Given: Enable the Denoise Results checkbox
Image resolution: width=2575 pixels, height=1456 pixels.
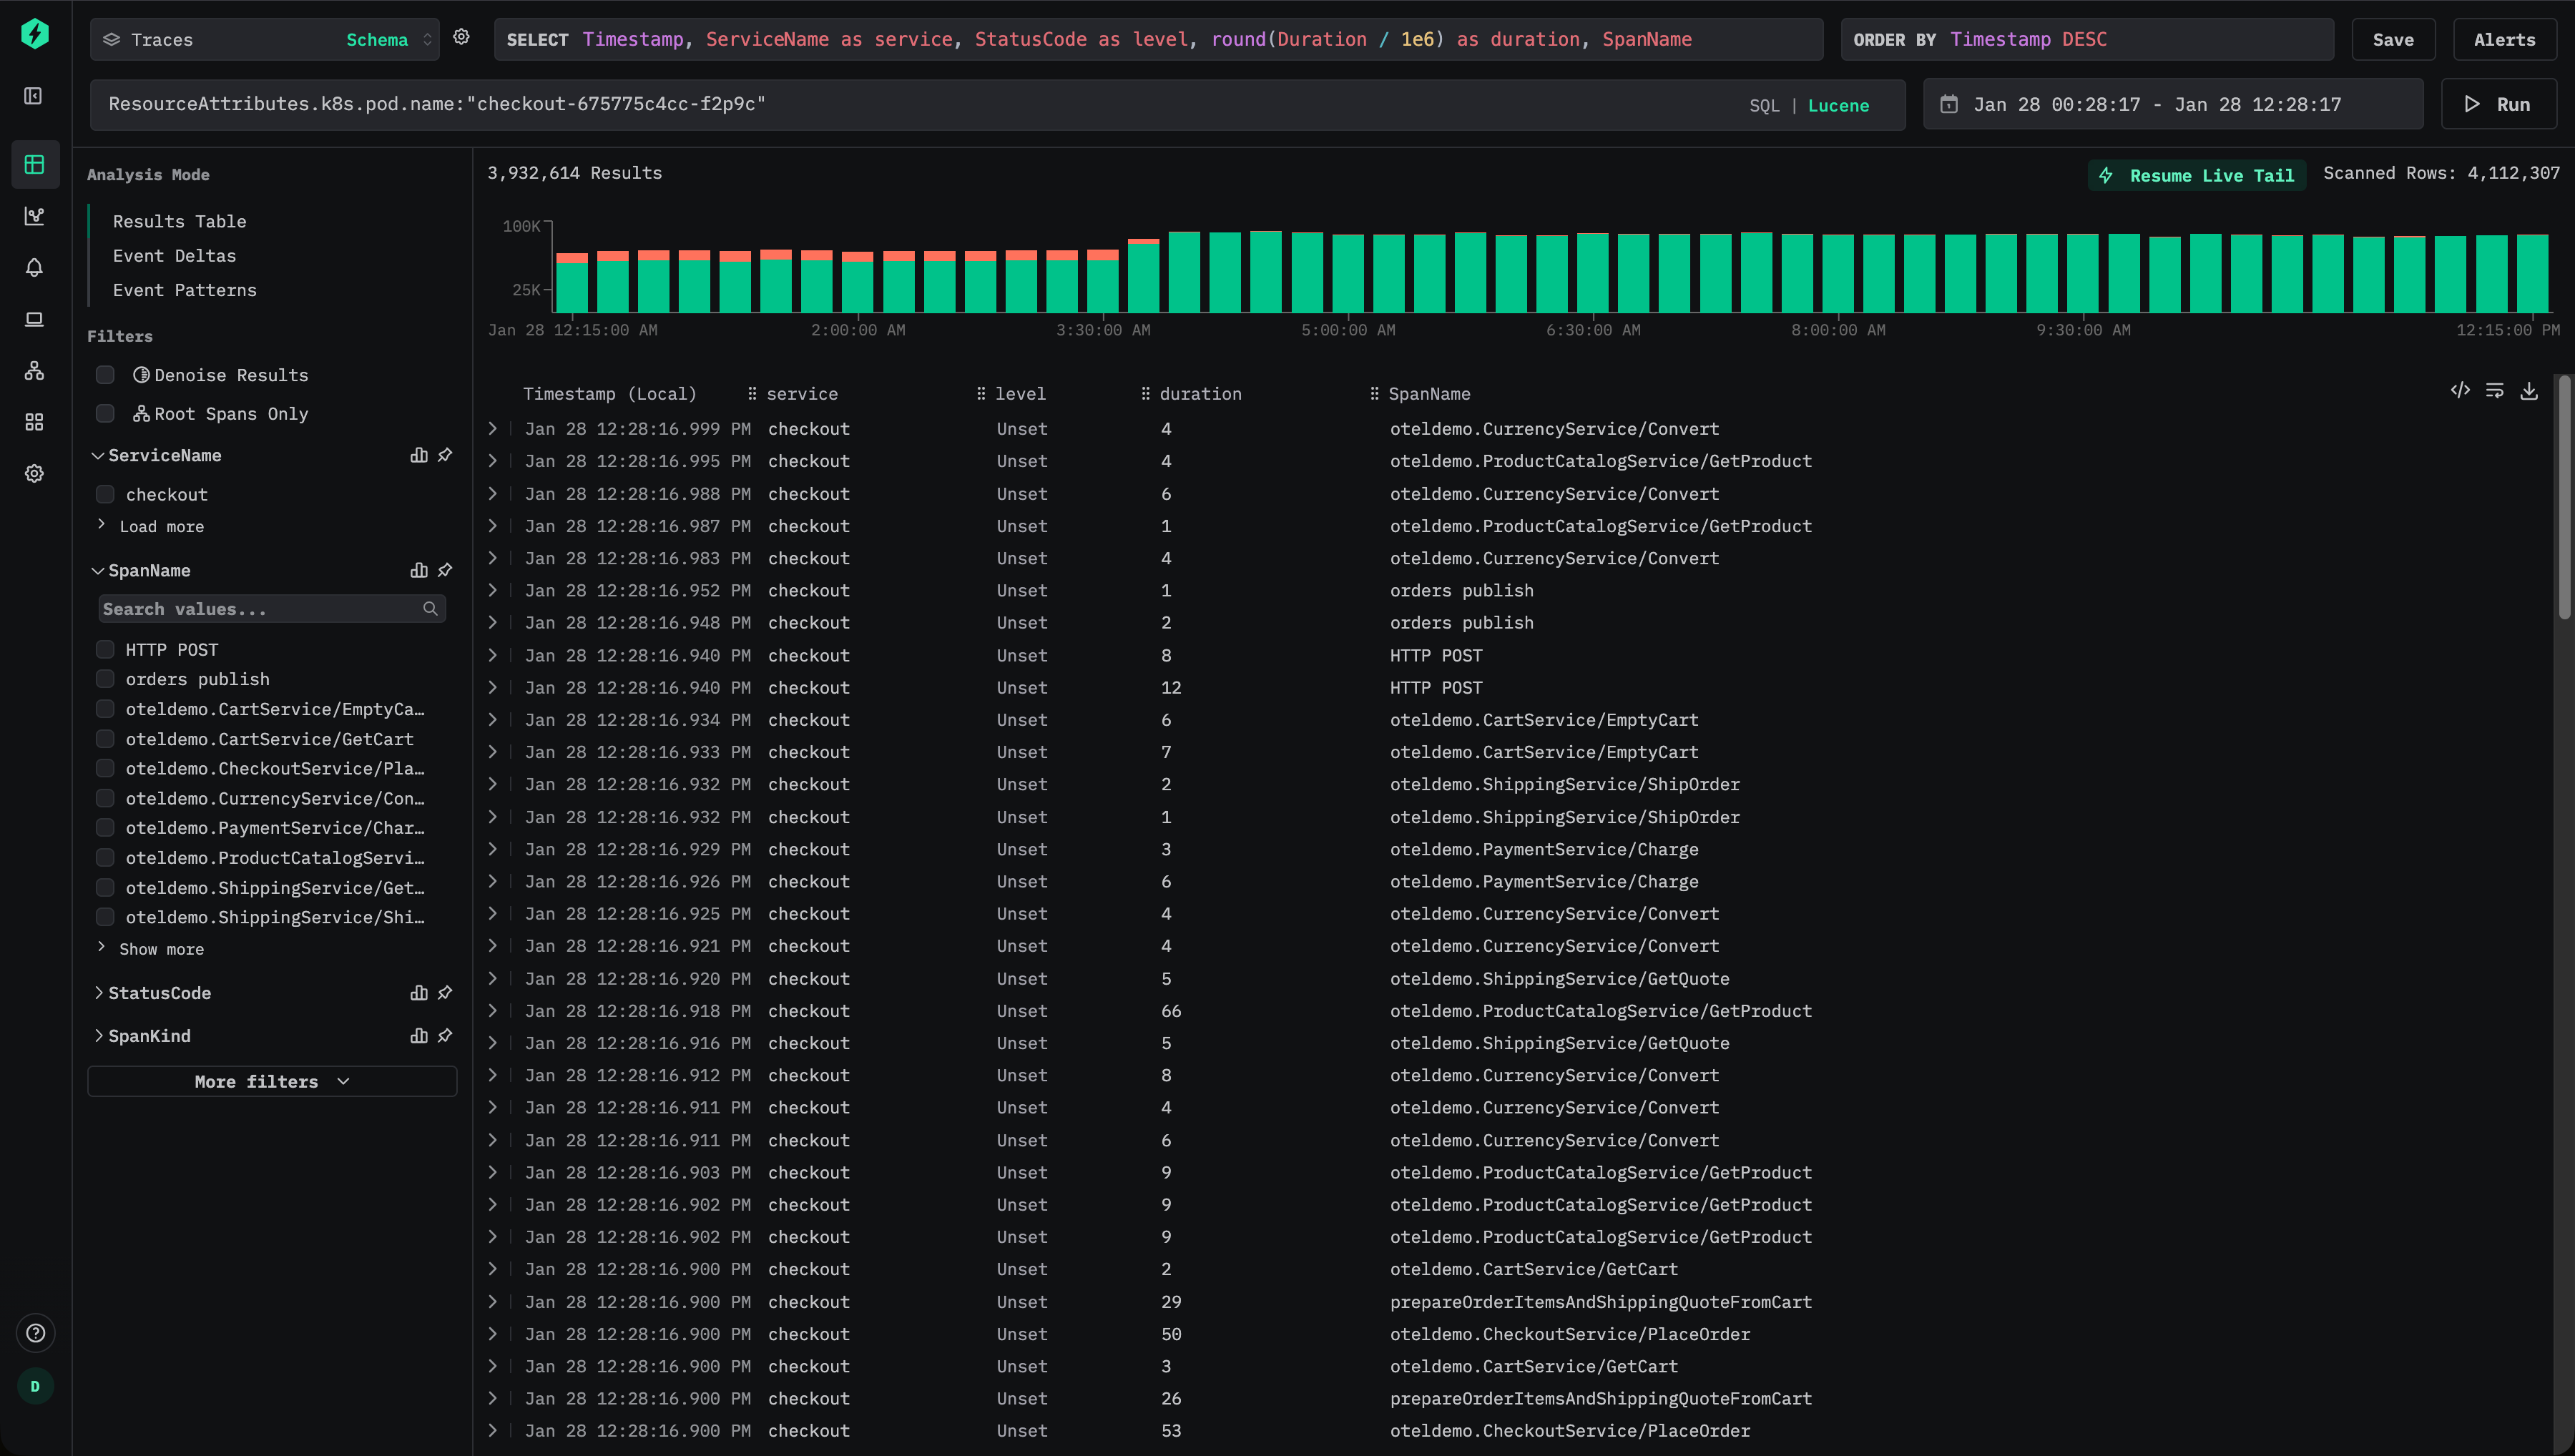Looking at the screenshot, I should tap(105, 375).
